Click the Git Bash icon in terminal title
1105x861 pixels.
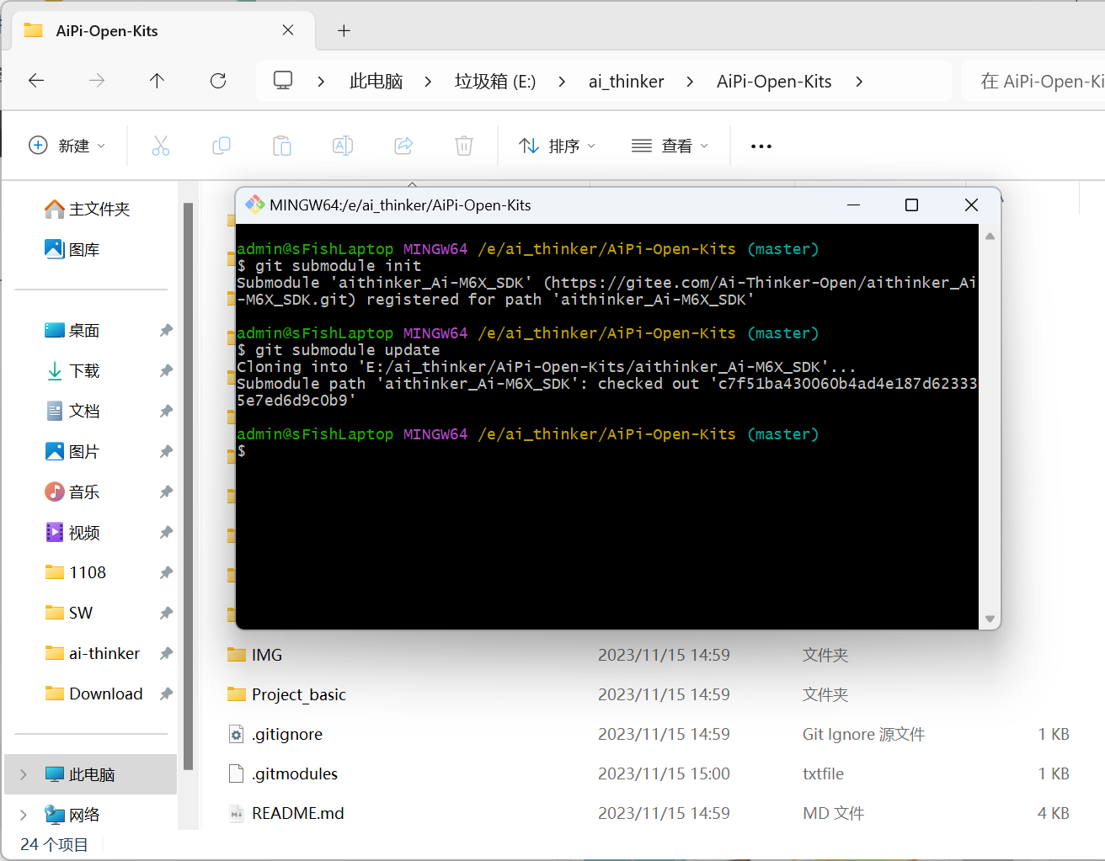[x=254, y=205]
